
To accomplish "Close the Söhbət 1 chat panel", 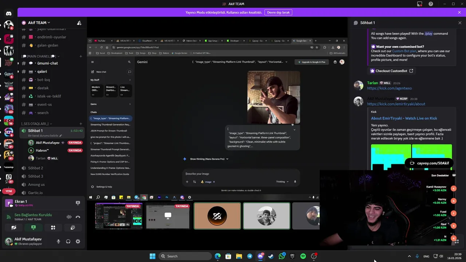I will click(460, 23).
